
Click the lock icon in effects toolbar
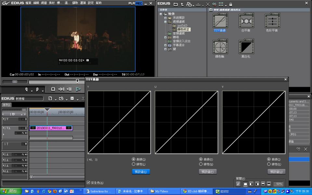coord(231,4)
